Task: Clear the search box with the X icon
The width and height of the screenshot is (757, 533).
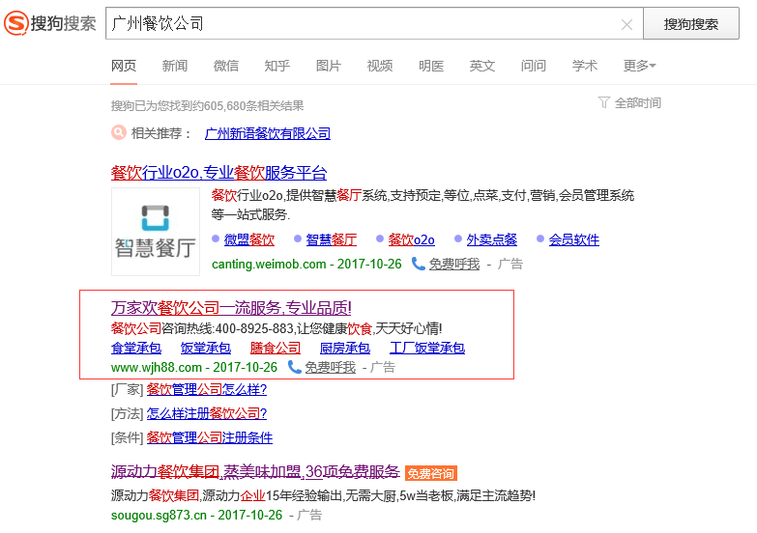Action: coord(626,24)
